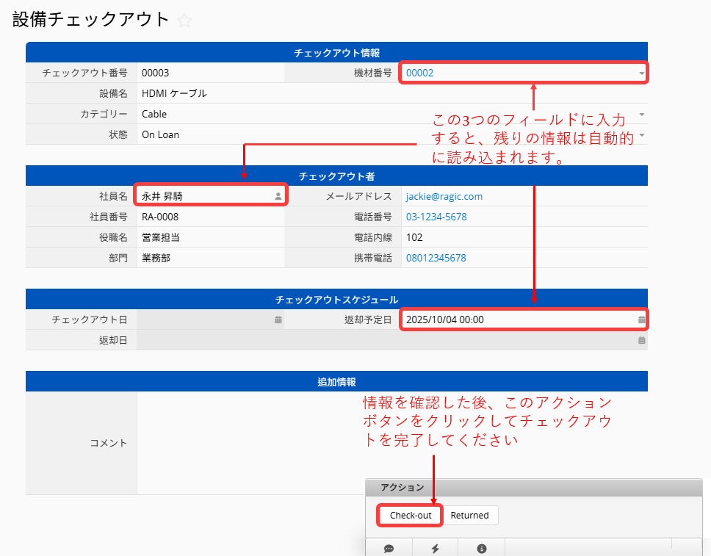Open calendar icon for チェックアウト日
The width and height of the screenshot is (711, 556).
pyautogui.click(x=278, y=319)
